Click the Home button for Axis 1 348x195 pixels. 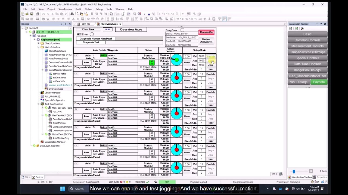[x=187, y=63]
